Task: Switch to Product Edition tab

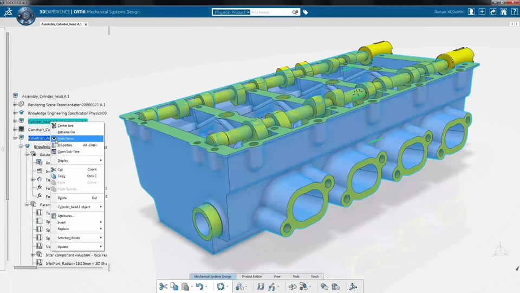Action: coord(252,276)
